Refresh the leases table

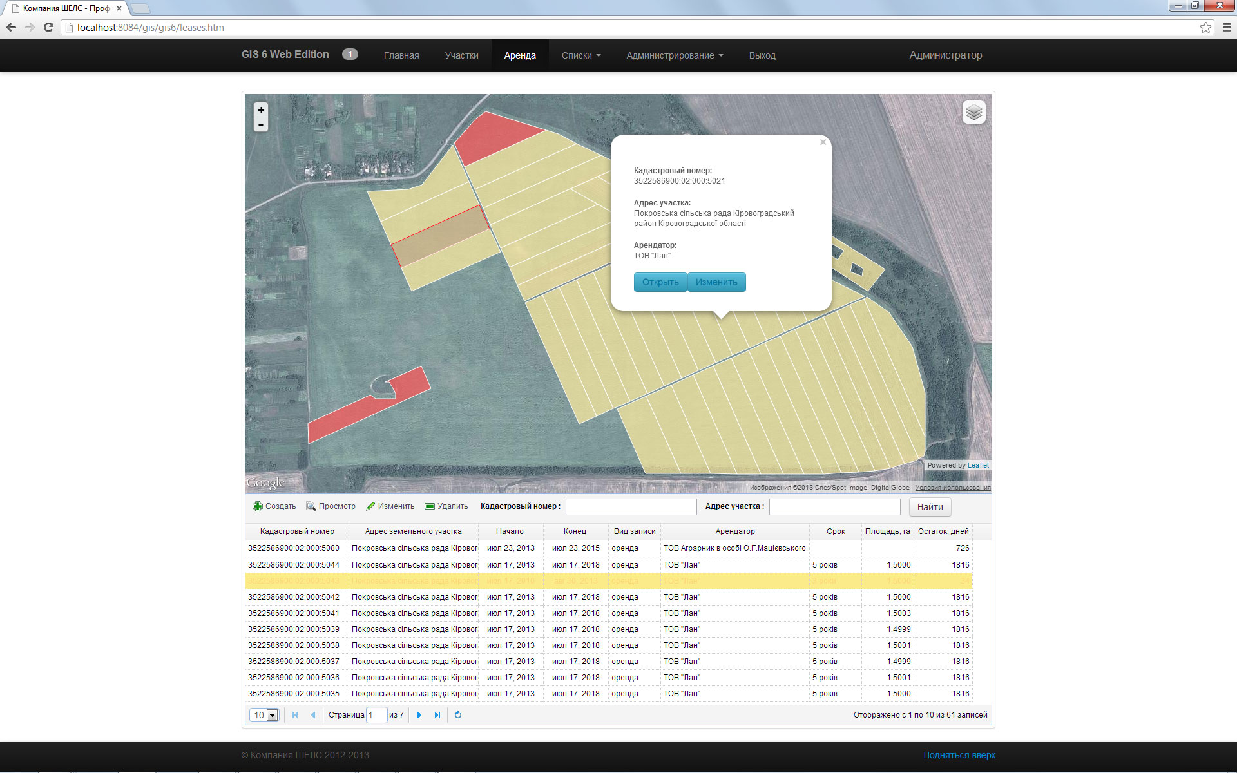458,715
